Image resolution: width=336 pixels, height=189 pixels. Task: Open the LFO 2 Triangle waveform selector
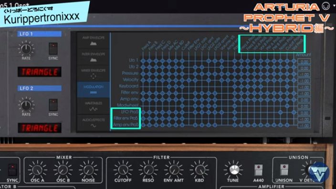coord(40,128)
